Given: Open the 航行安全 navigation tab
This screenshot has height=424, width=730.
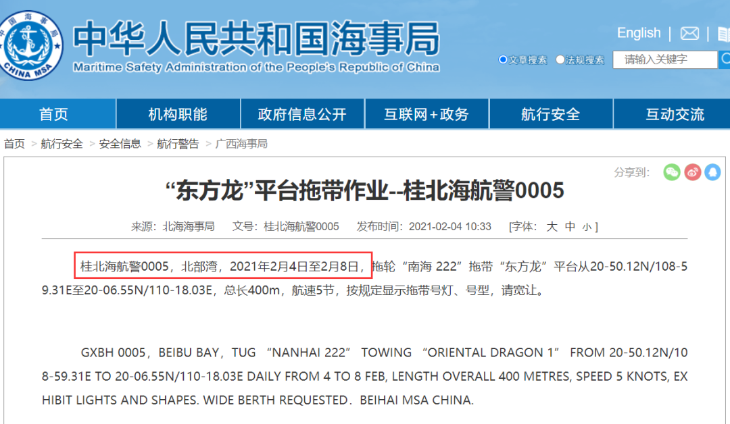Looking at the screenshot, I should pos(551,114).
